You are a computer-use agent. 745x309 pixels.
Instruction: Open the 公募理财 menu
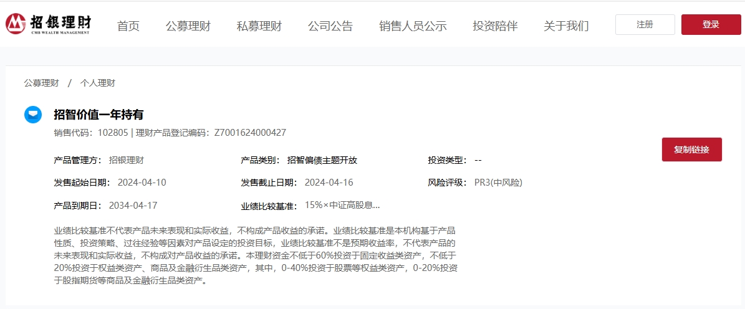[x=188, y=26]
